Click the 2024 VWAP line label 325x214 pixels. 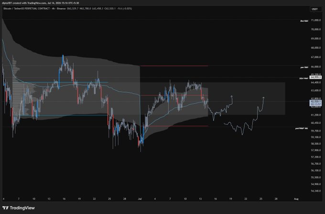303,78
